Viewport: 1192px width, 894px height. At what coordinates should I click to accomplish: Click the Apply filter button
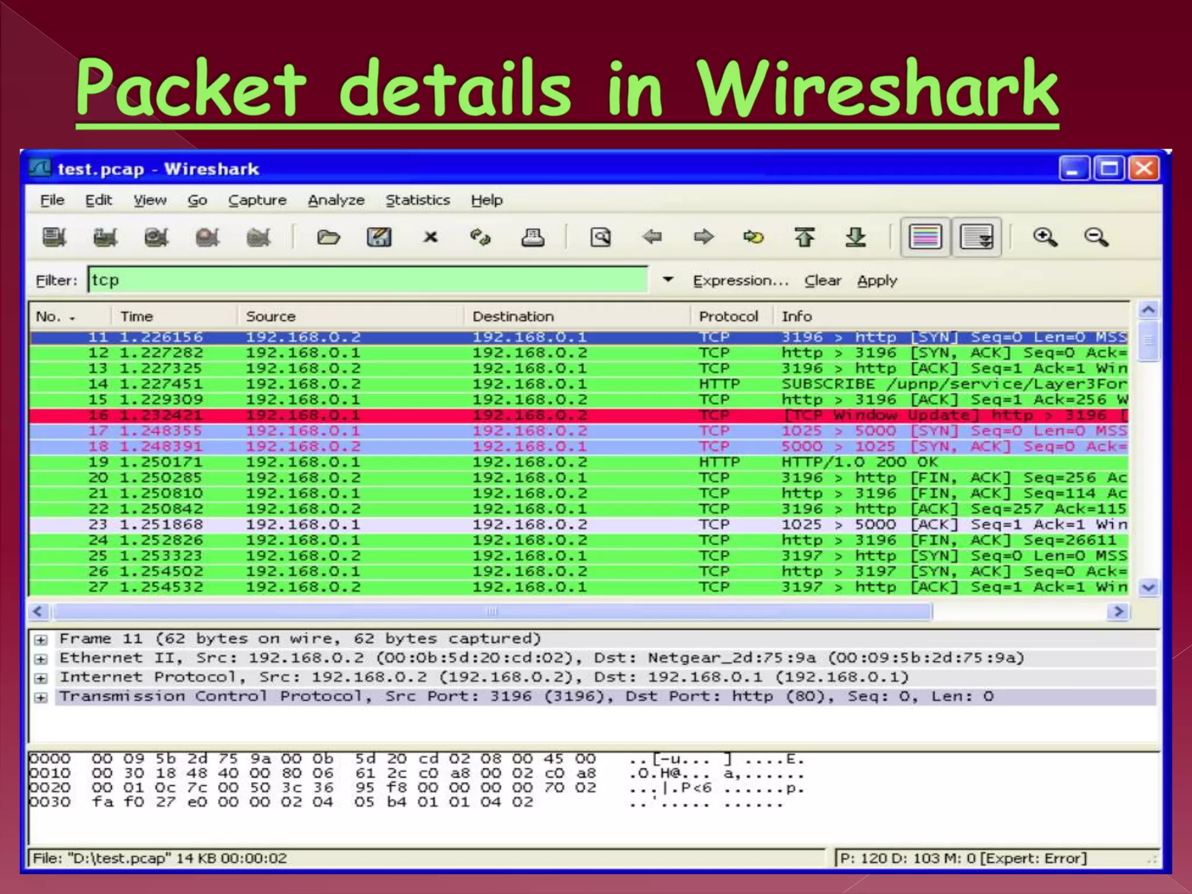tap(877, 281)
